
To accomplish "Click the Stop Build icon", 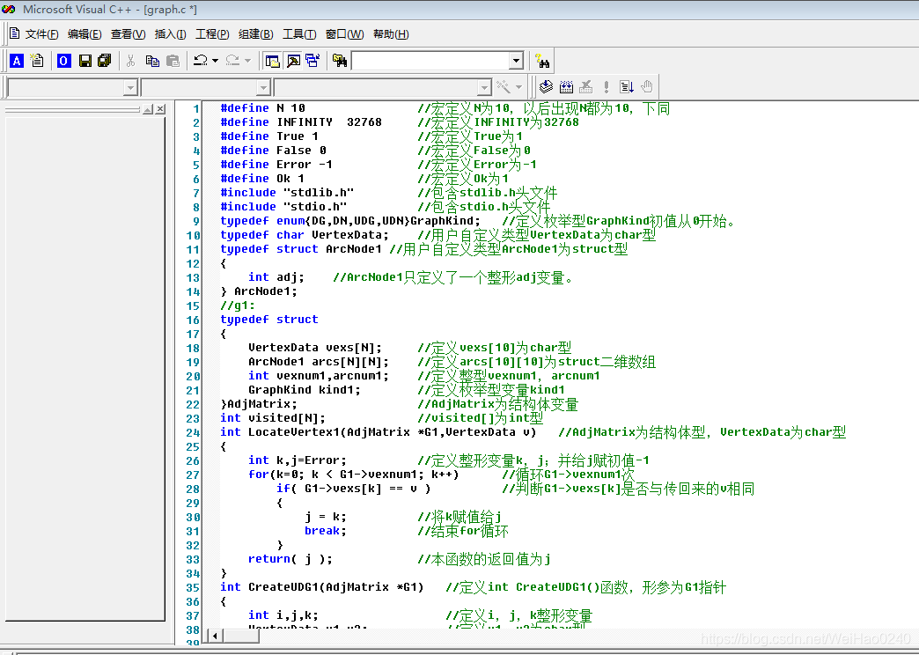I will (585, 87).
